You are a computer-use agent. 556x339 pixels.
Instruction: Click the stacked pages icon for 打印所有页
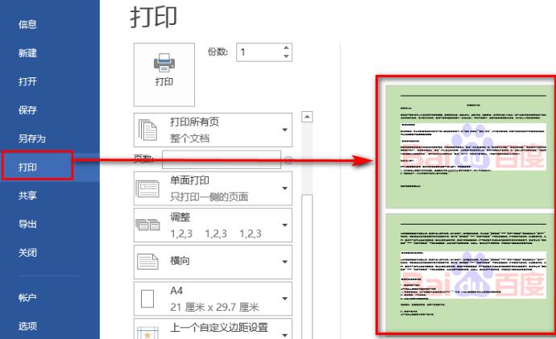tap(147, 130)
